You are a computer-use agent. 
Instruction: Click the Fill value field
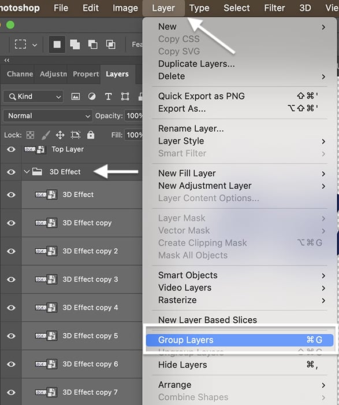pos(133,135)
